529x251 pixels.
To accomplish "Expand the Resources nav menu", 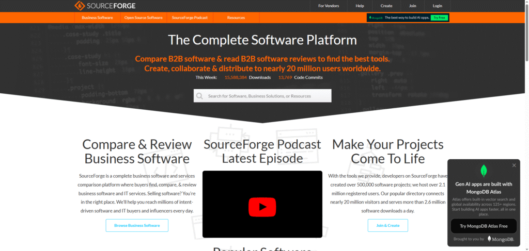I will click(236, 18).
